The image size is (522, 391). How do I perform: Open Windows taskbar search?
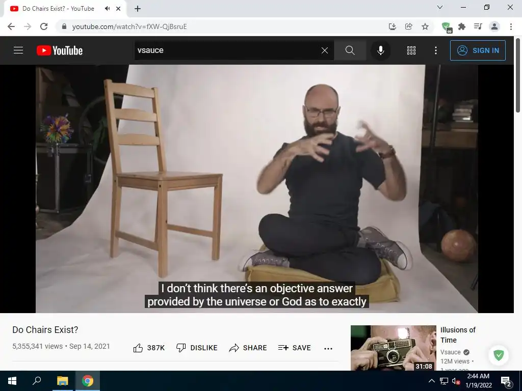(37, 381)
